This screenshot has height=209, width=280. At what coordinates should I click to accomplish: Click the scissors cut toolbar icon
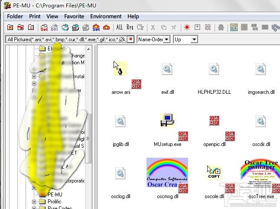tap(153, 27)
